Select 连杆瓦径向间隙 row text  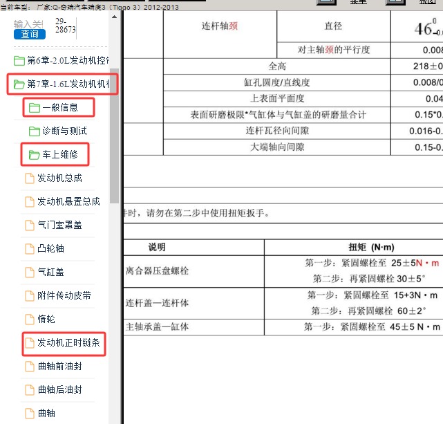point(277,131)
